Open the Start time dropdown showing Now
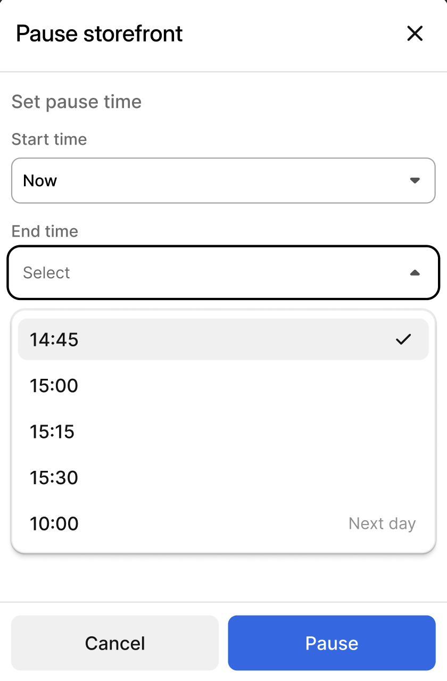The width and height of the screenshot is (447, 681). 223,180
